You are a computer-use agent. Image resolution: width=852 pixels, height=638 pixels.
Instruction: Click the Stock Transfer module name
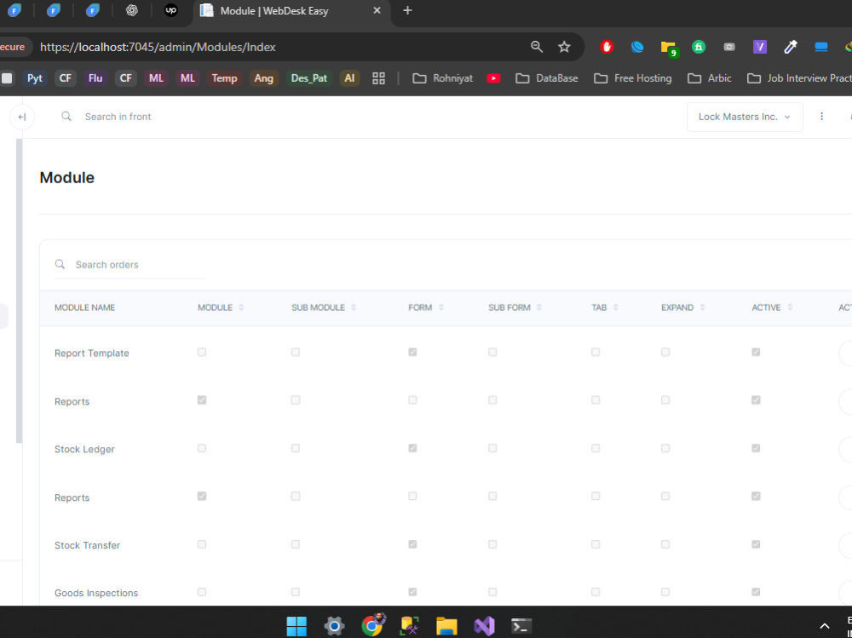pos(87,545)
